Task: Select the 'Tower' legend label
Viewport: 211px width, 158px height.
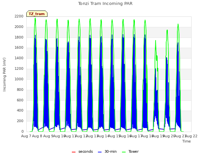Action: 134,151
